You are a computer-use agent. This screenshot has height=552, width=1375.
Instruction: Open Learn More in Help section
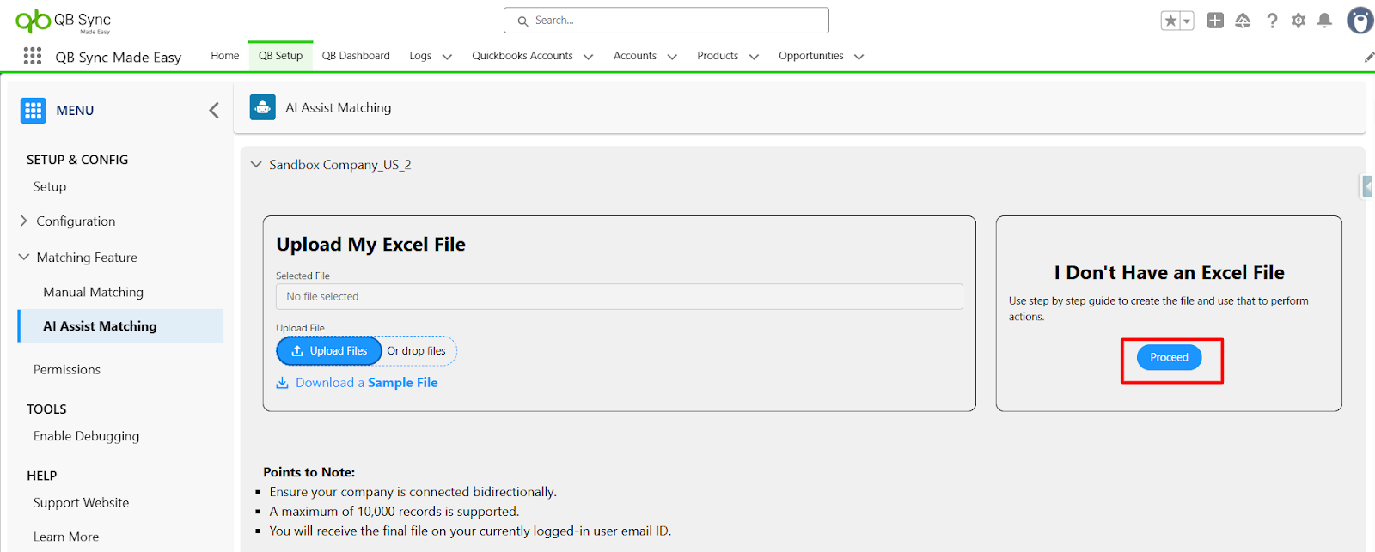(x=66, y=537)
